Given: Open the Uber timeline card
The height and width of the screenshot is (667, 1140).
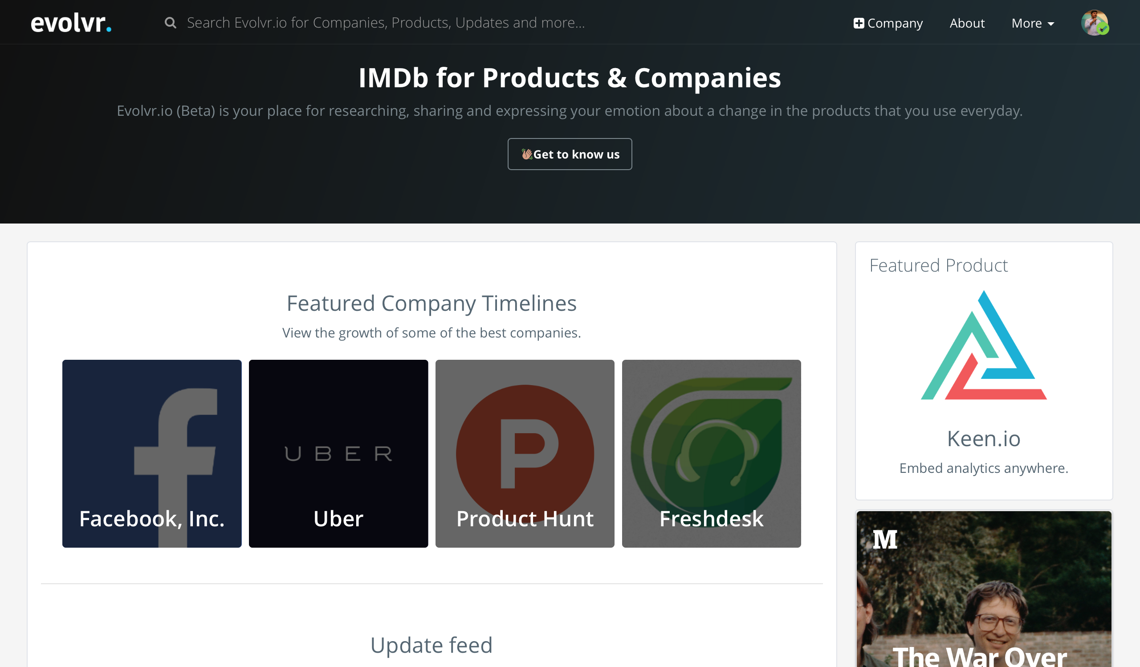Looking at the screenshot, I should [338, 454].
